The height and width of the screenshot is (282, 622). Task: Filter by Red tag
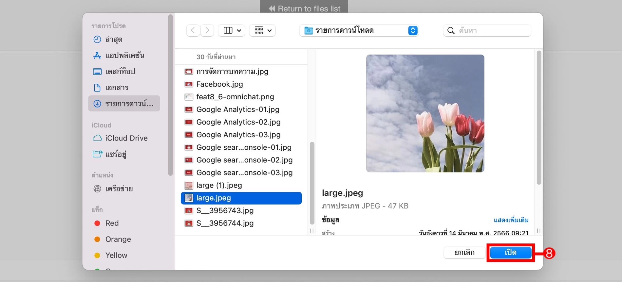click(112, 223)
